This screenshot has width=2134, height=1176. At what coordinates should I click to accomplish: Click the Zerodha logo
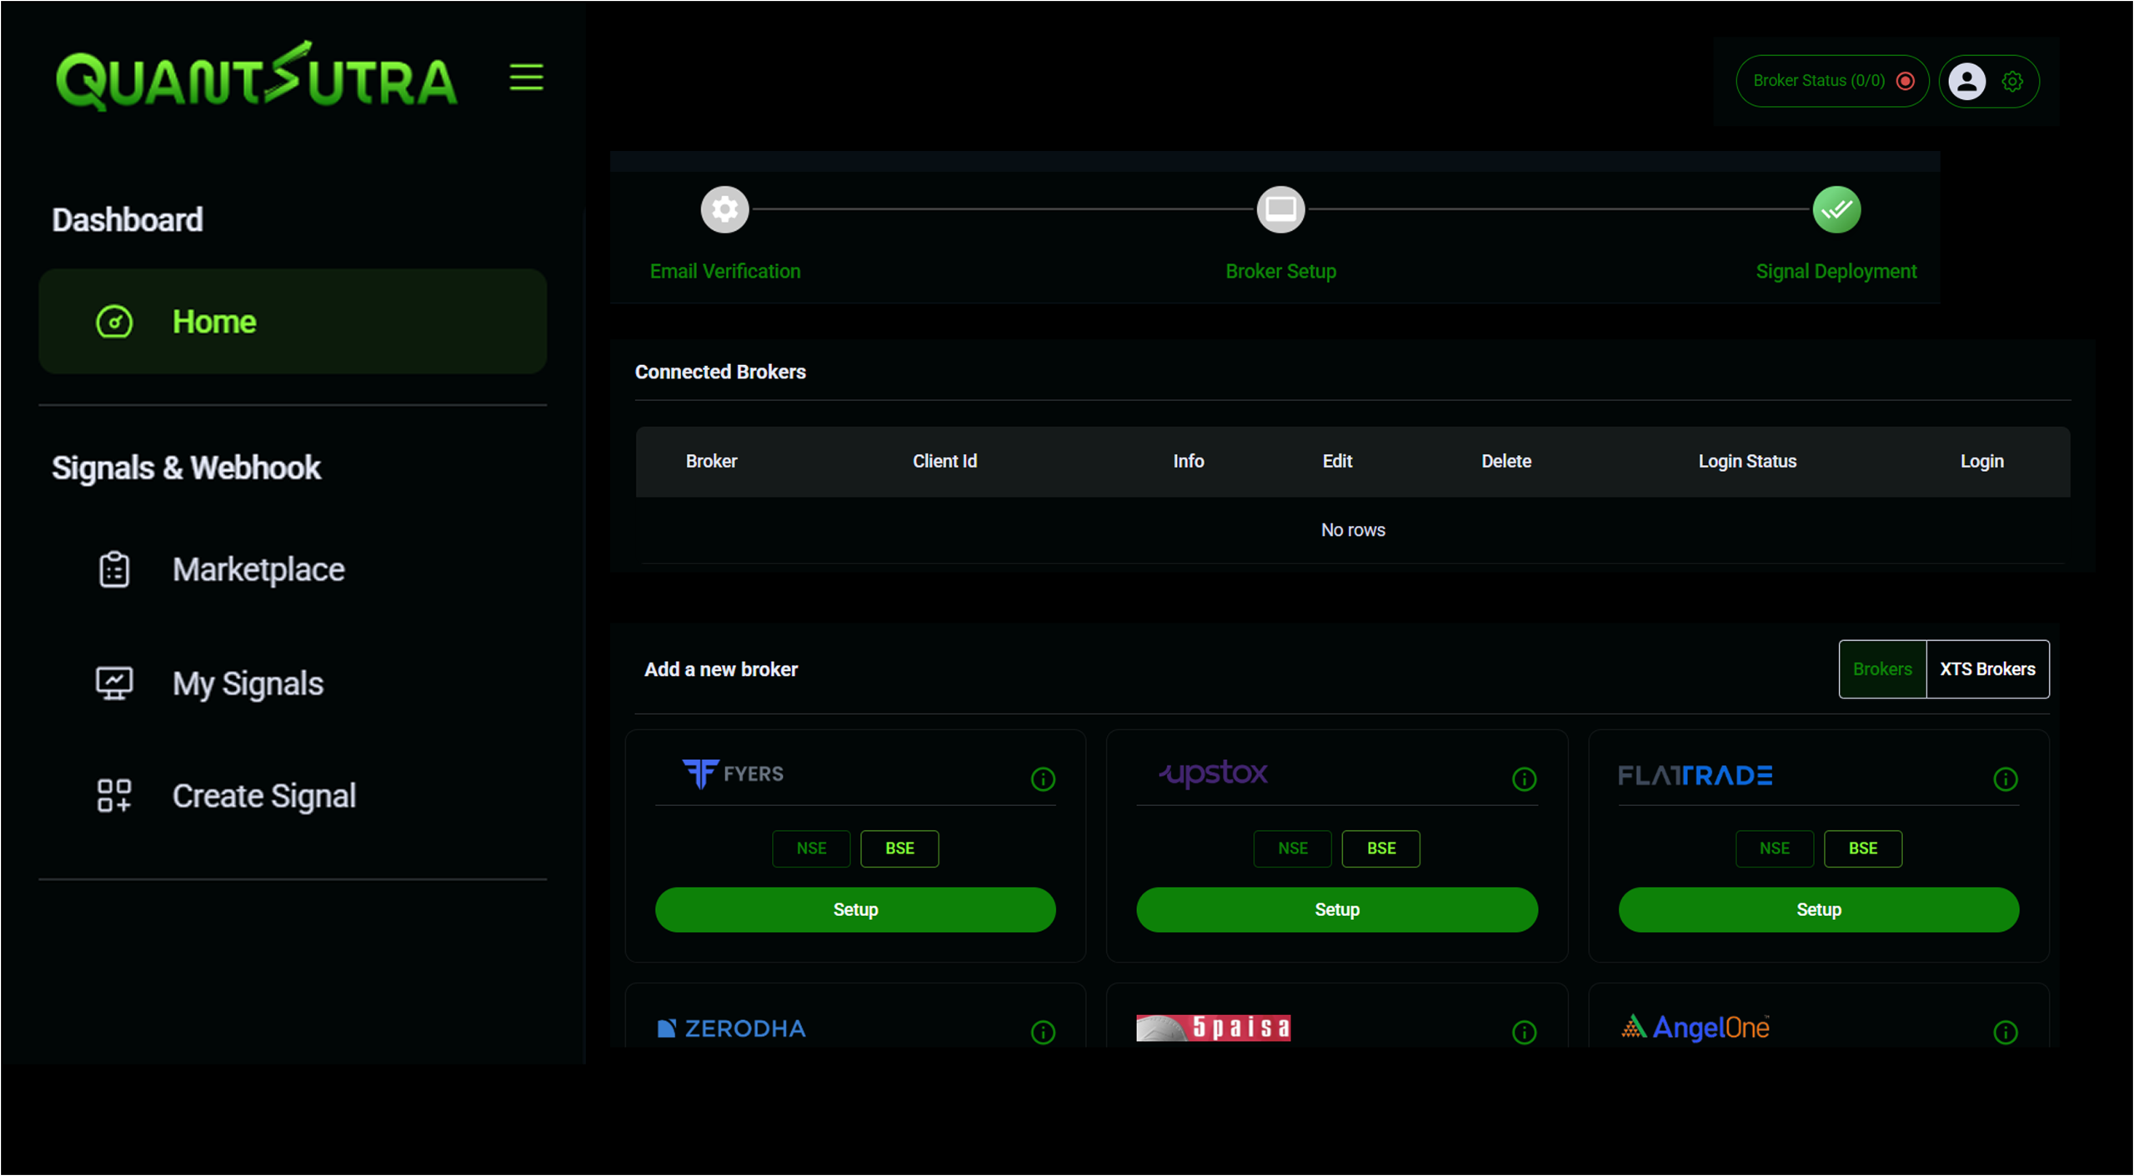pos(731,1028)
